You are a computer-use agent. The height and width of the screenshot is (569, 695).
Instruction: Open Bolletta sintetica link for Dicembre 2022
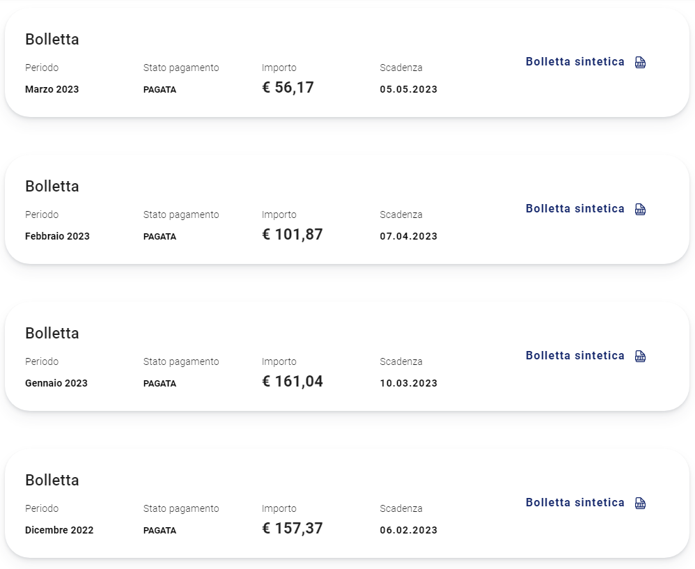point(575,503)
